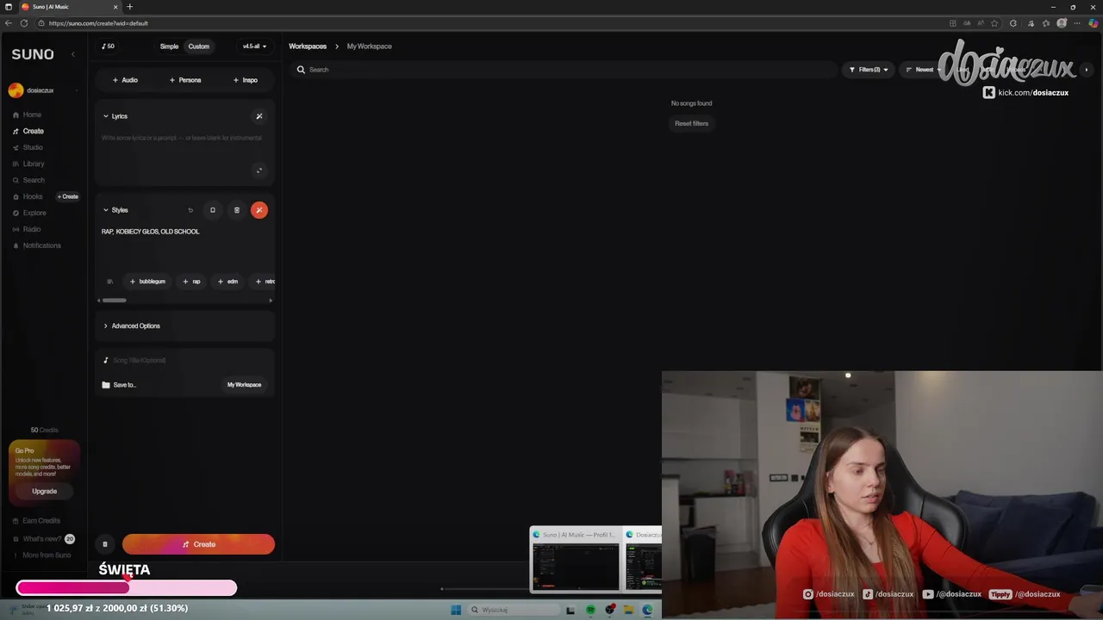
Task: Open Studio from the sidebar
Action: pos(27,147)
